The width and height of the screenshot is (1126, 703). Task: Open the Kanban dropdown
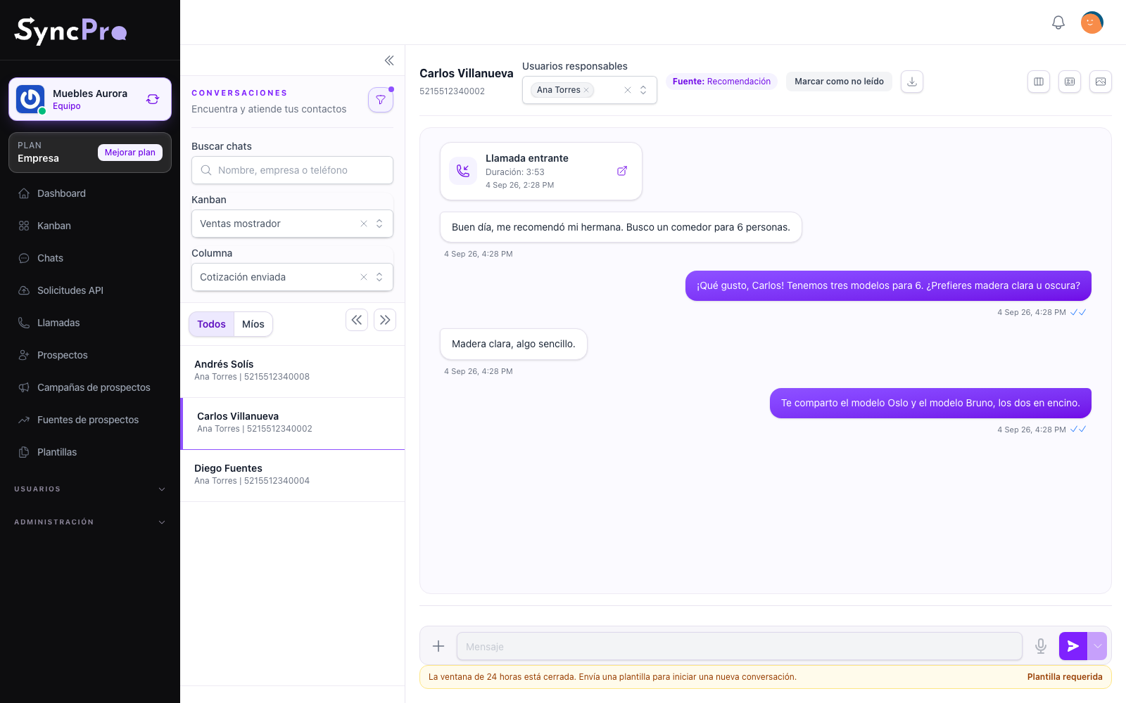click(379, 224)
